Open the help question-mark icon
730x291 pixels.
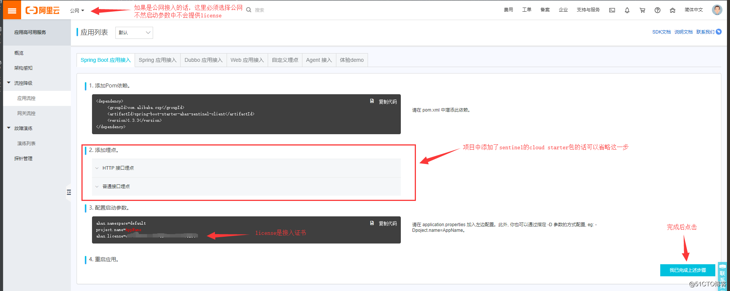657,10
